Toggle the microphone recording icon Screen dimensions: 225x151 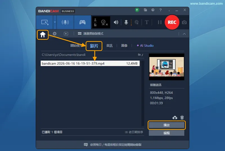click(x=126, y=22)
